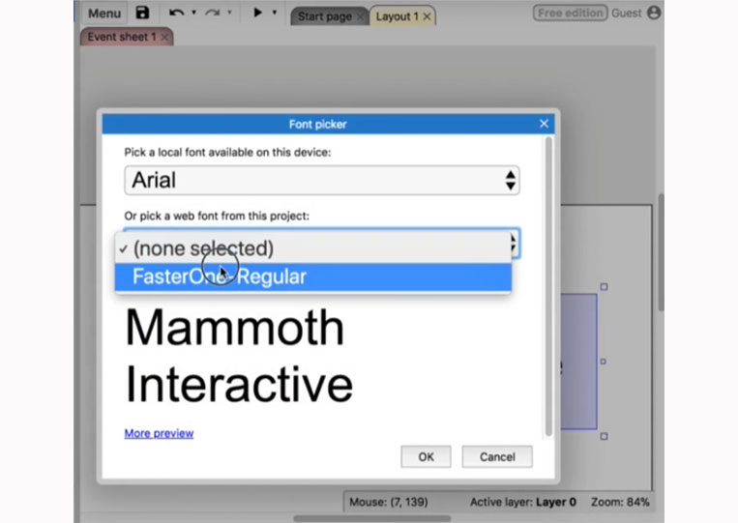
Task: Switch to the Layout 1 tab
Action: tap(397, 16)
